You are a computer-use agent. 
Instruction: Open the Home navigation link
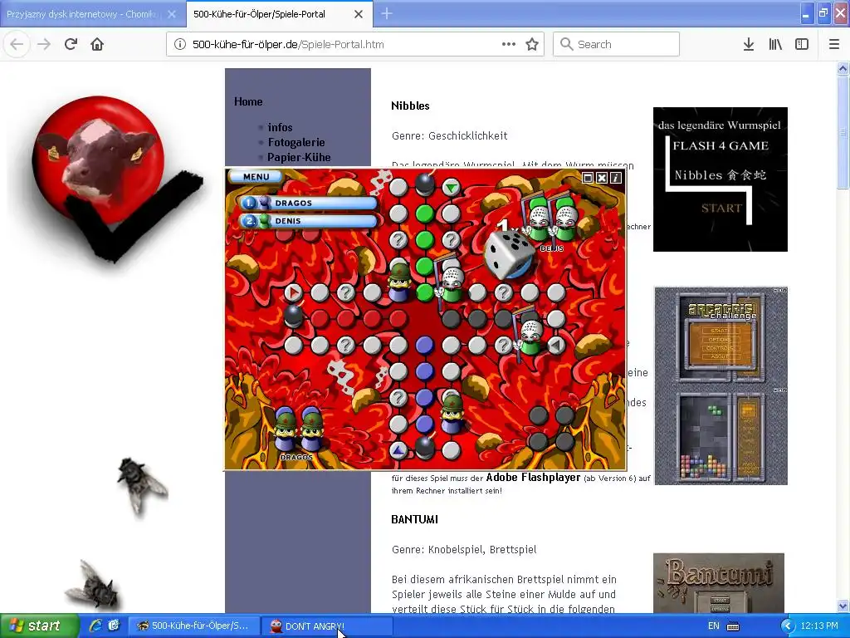[248, 101]
